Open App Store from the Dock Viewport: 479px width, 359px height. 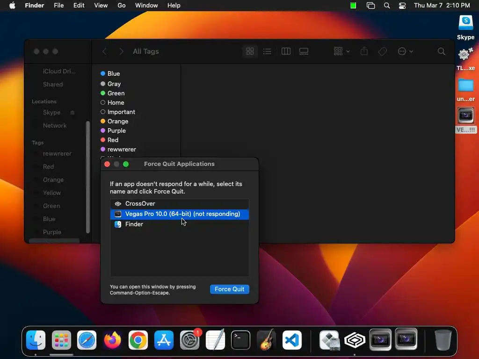click(164, 340)
